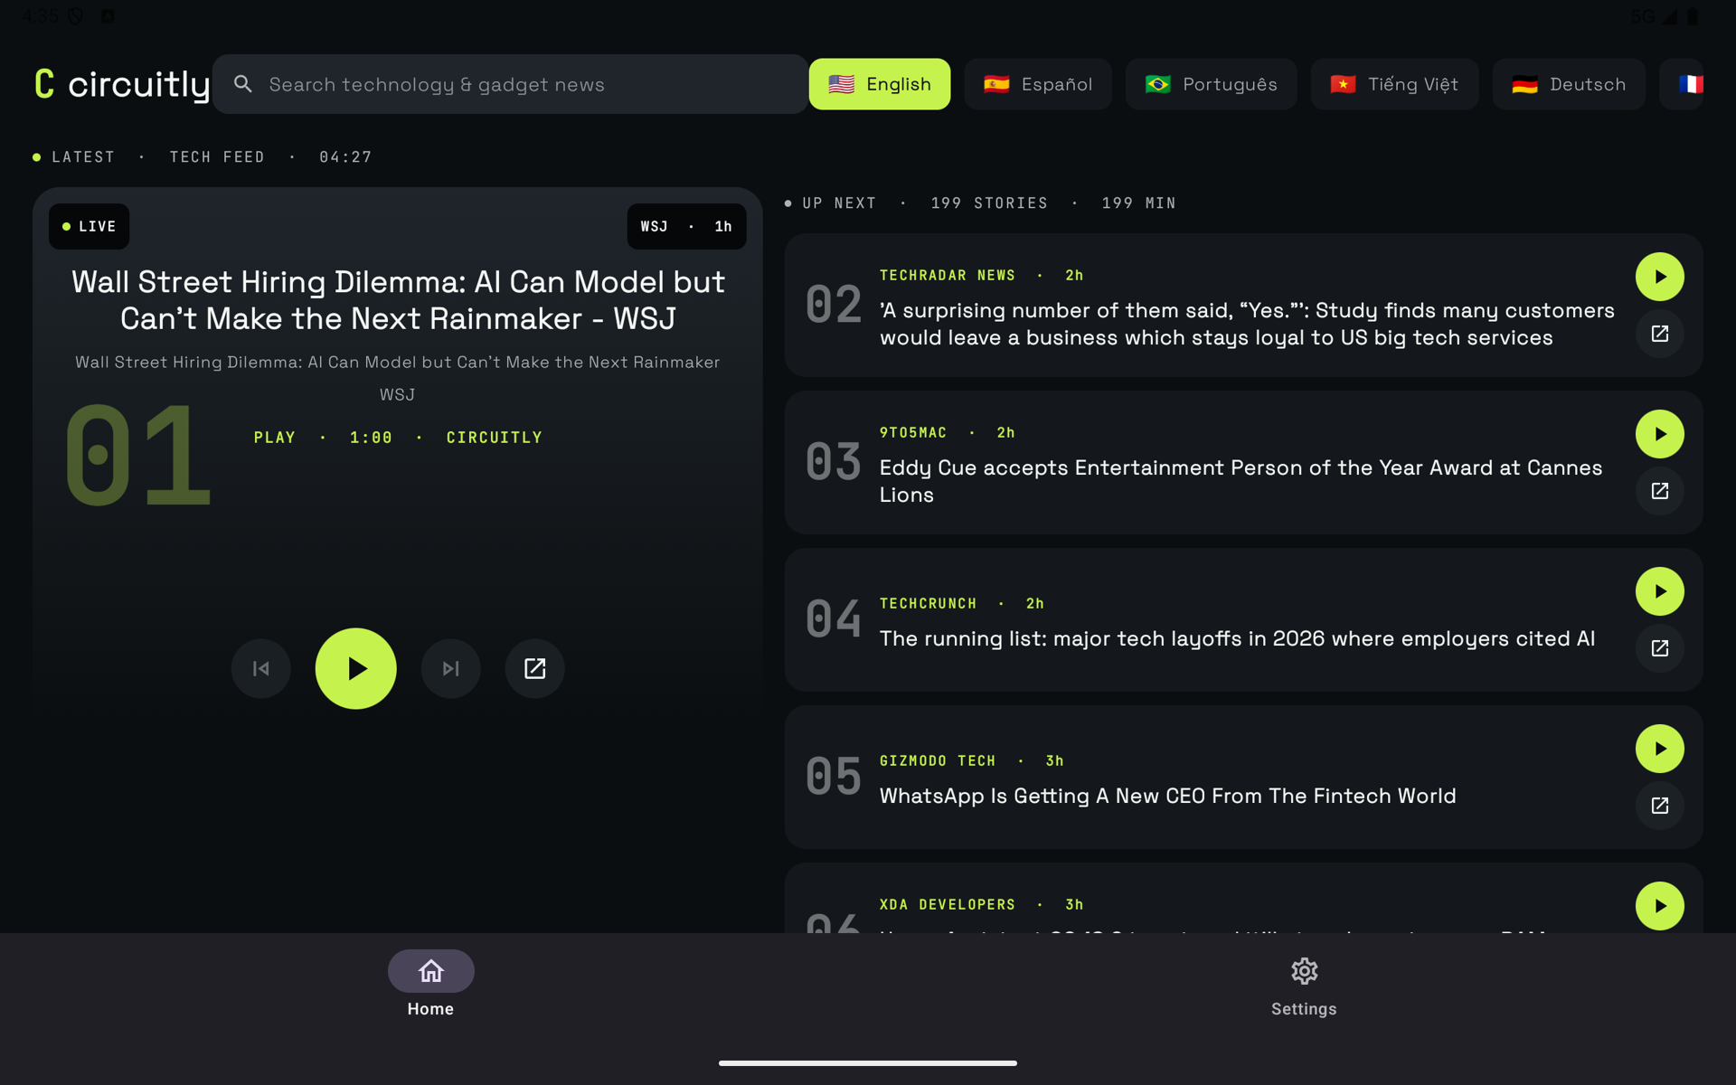Click the 9TO5MAC source label
The width and height of the screenshot is (1736, 1085).
click(x=913, y=432)
